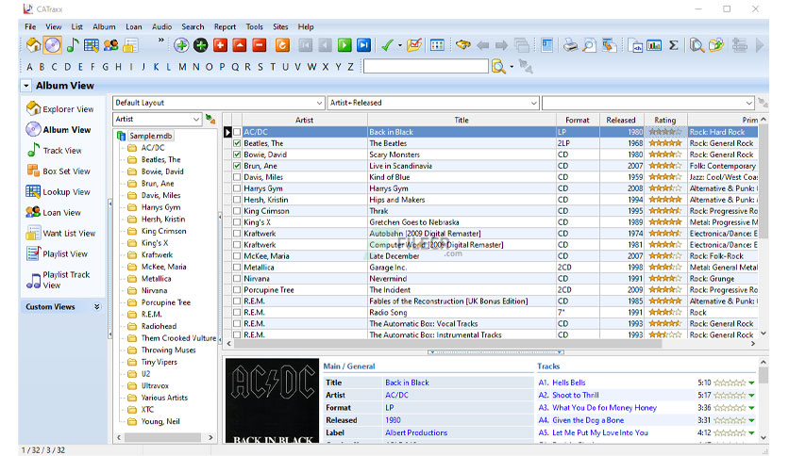Click the Sigma statistics icon
Image resolution: width=789 pixels, height=456 pixels.
pos(673,44)
